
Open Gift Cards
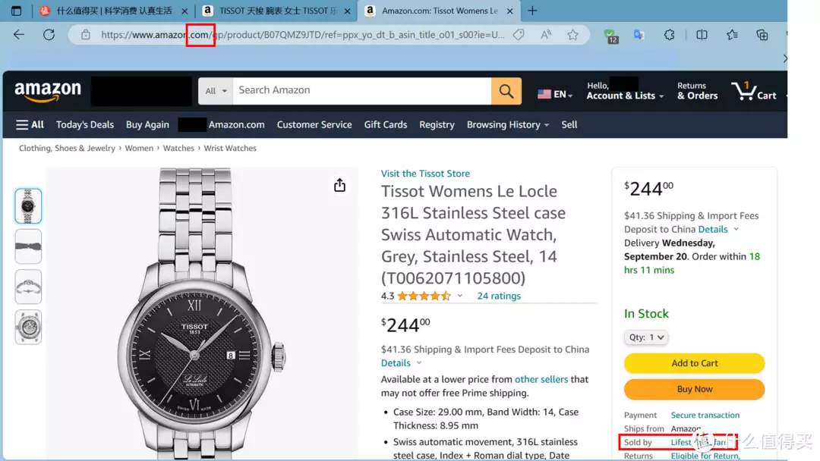click(x=386, y=125)
